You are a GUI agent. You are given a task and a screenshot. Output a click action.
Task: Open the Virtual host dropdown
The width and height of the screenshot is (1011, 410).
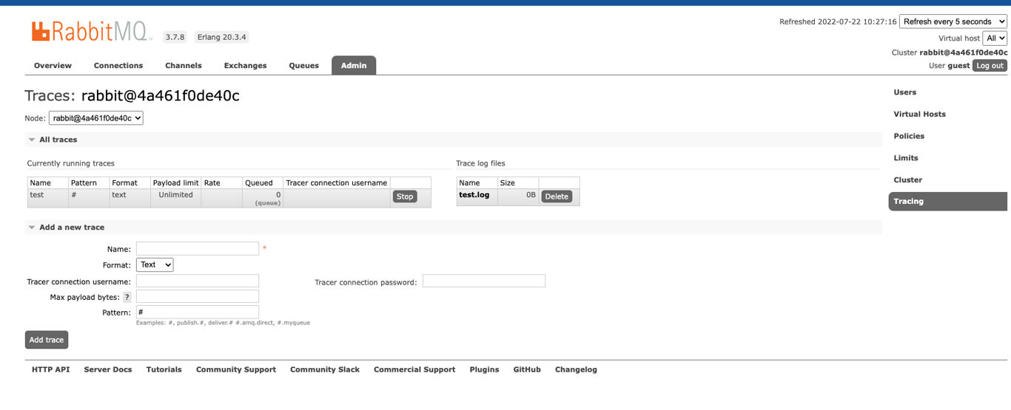[x=995, y=38]
